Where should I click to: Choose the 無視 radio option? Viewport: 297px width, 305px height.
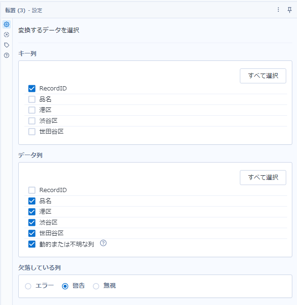coord(96,286)
